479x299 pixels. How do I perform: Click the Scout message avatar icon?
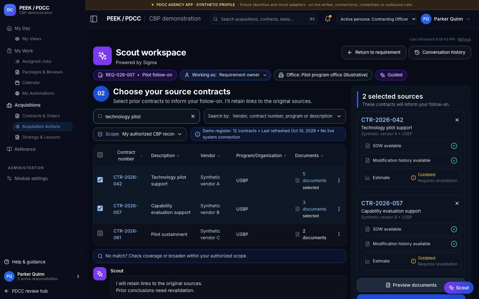pos(100,274)
